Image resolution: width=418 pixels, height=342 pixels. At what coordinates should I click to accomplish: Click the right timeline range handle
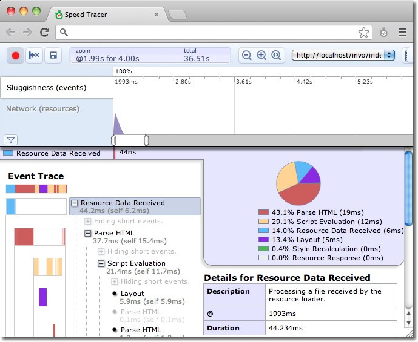point(146,140)
